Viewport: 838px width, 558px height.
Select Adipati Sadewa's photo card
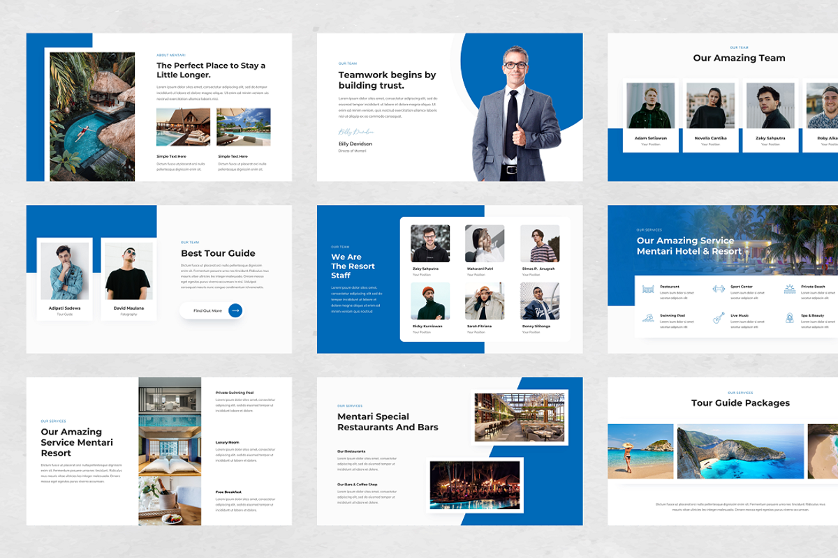pyautogui.click(x=64, y=279)
